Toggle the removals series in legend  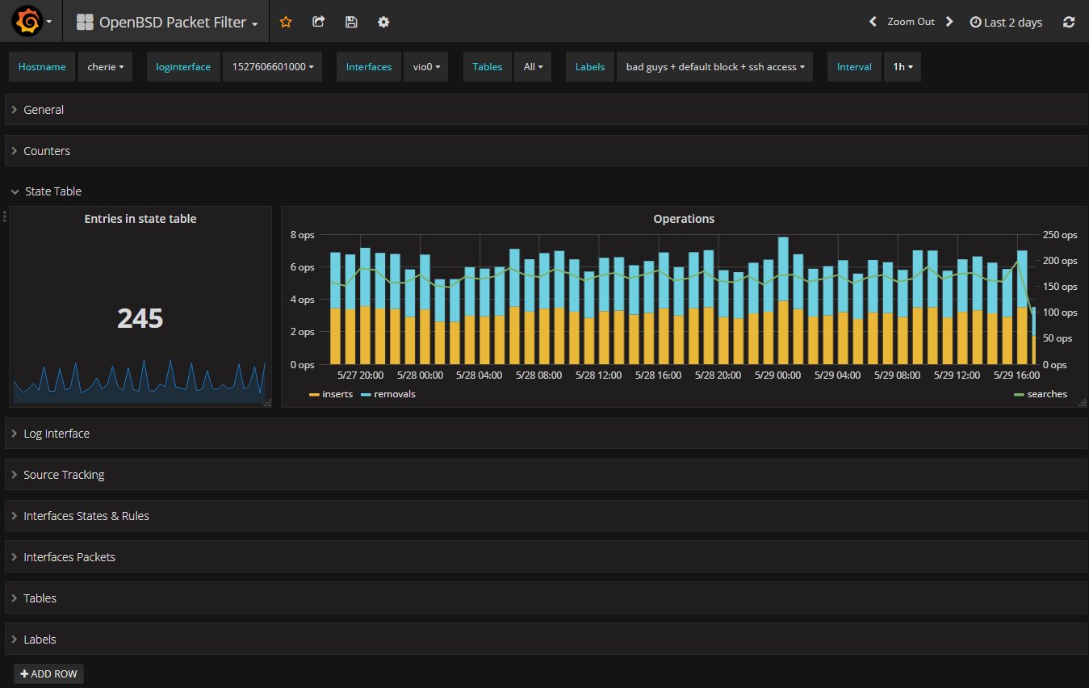point(394,394)
